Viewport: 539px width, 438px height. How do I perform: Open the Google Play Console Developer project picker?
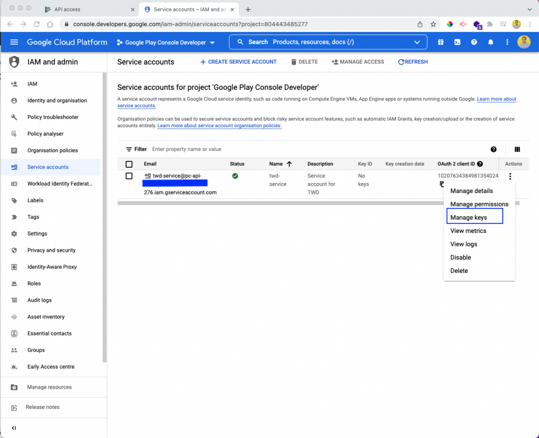pos(166,43)
